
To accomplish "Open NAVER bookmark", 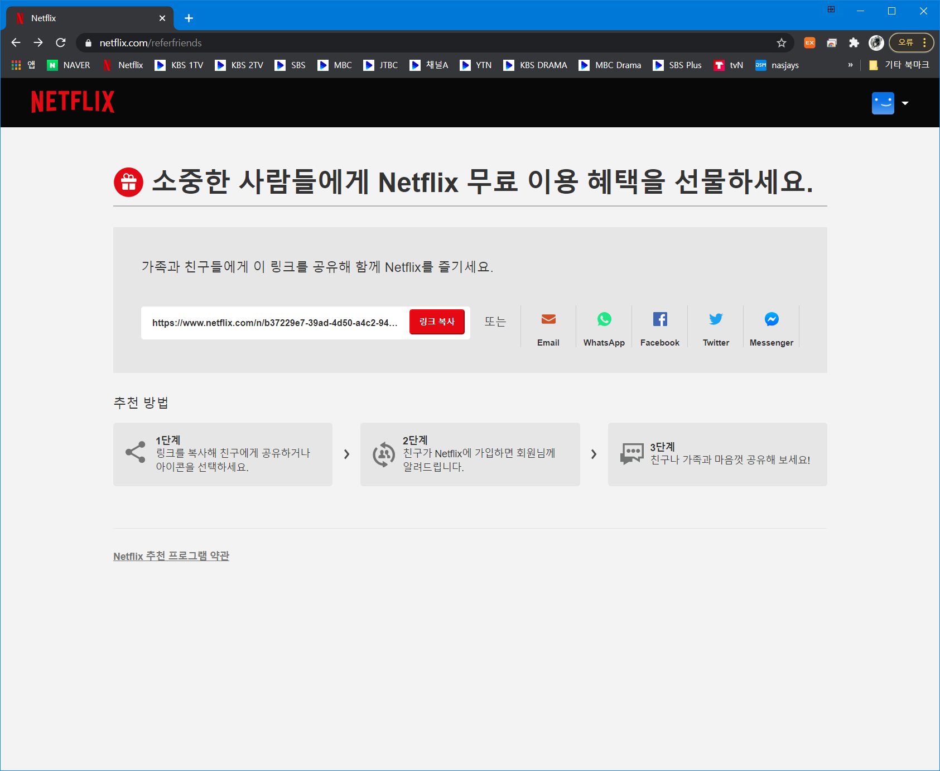I will point(69,65).
